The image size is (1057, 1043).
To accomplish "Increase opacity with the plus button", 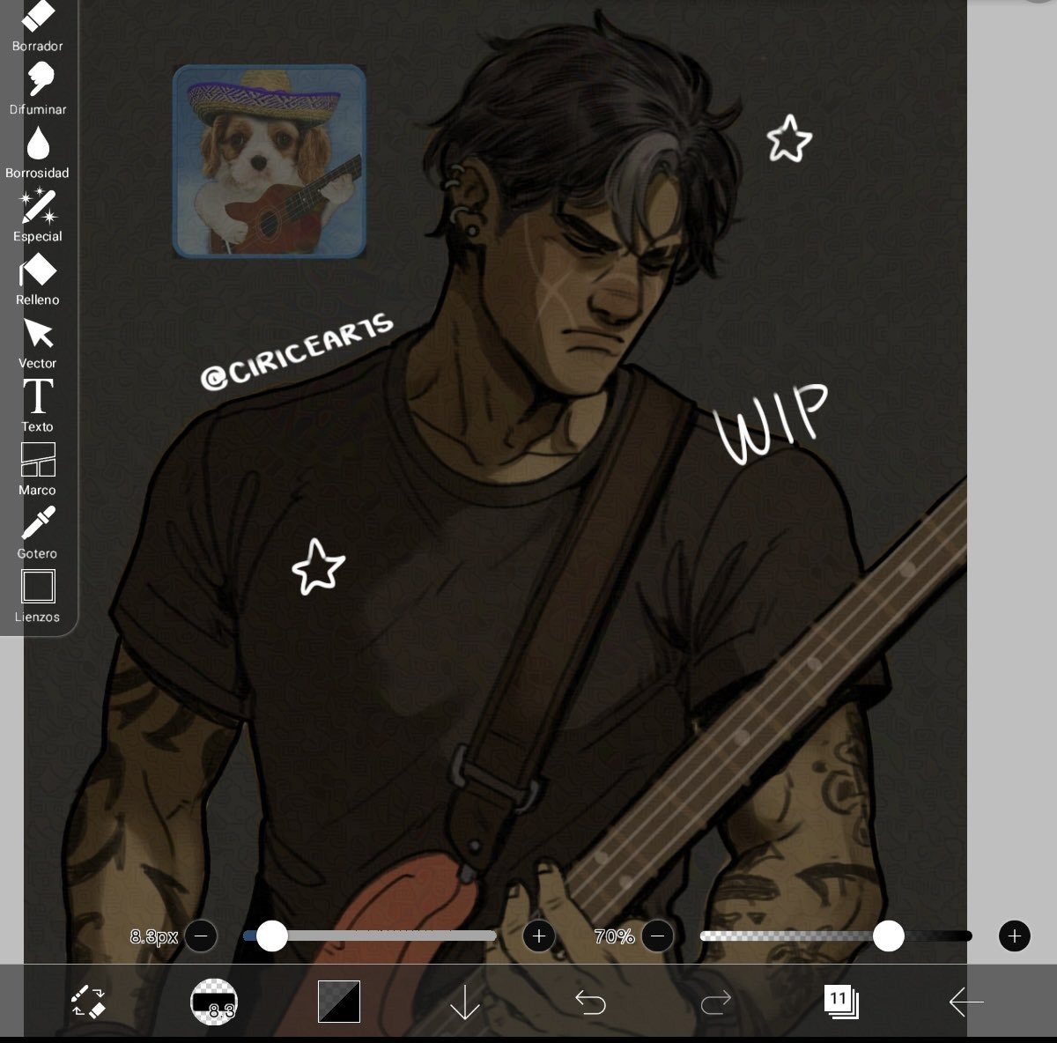I will pos(1015,936).
